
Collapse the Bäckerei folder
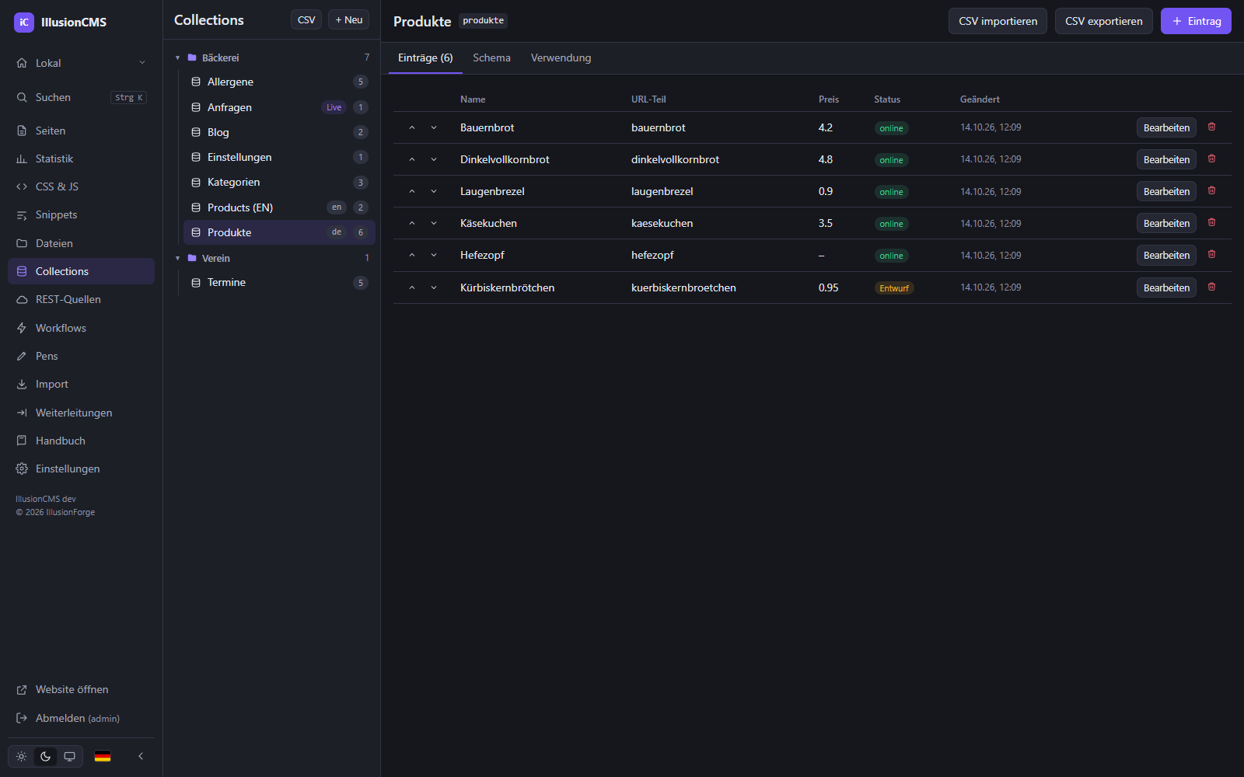click(177, 57)
